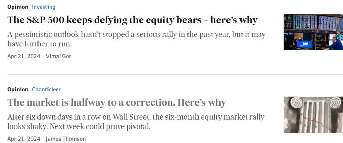Viewport: 343px width, 143px height.
Task: Open the S&P 500 equity bears headline
Action: pos(132,20)
